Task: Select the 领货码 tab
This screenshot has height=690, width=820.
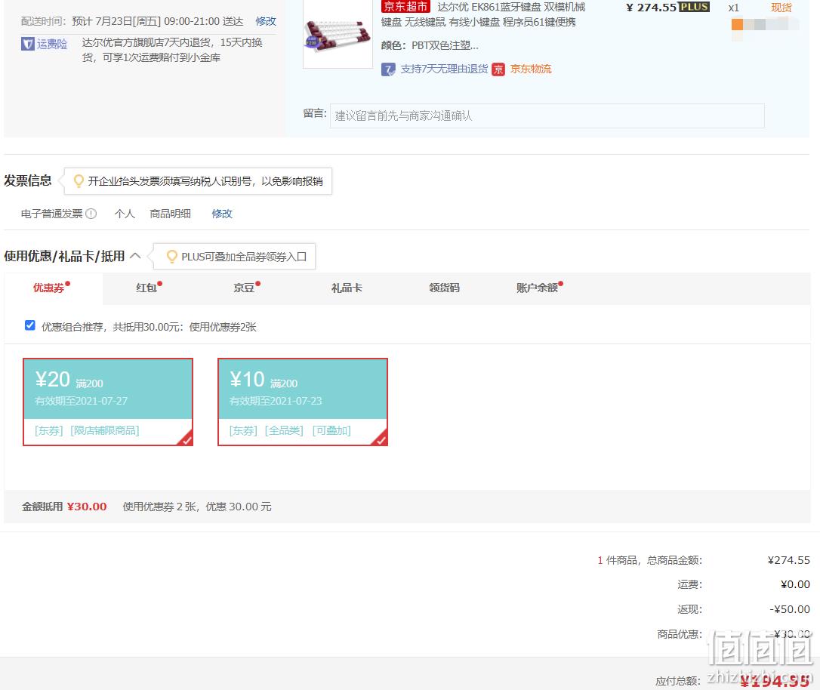Action: point(445,288)
